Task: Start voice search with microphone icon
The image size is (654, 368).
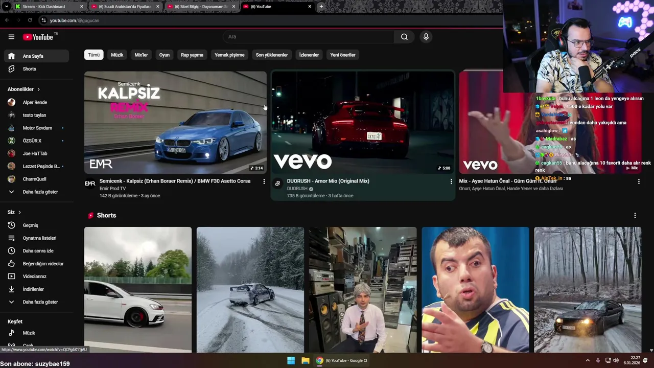Action: coord(426,37)
